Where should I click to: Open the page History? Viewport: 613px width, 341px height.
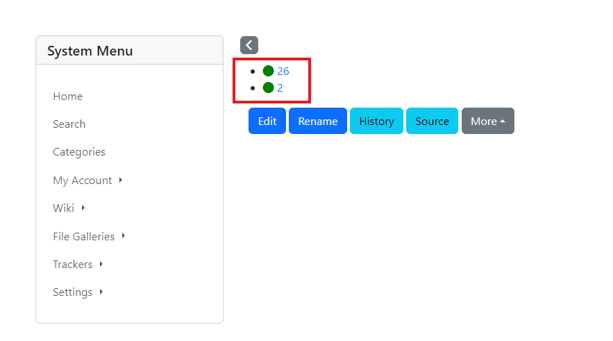point(376,121)
